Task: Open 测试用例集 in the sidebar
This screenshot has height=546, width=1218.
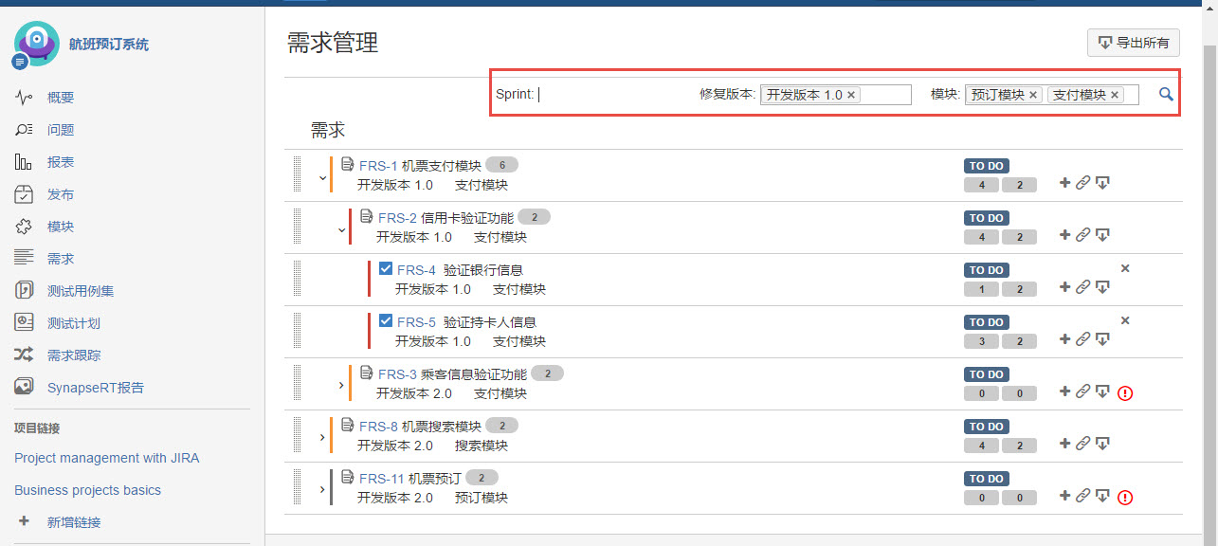Action: click(x=81, y=291)
